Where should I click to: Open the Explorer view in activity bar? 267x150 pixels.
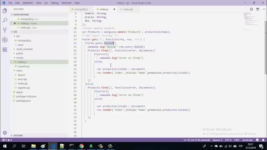(5, 11)
